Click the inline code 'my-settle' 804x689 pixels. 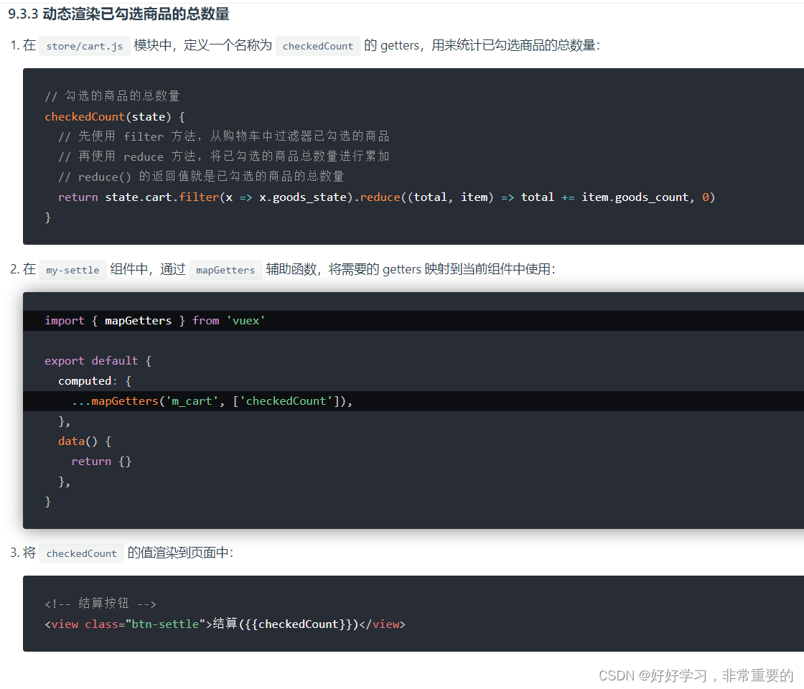tap(73, 270)
